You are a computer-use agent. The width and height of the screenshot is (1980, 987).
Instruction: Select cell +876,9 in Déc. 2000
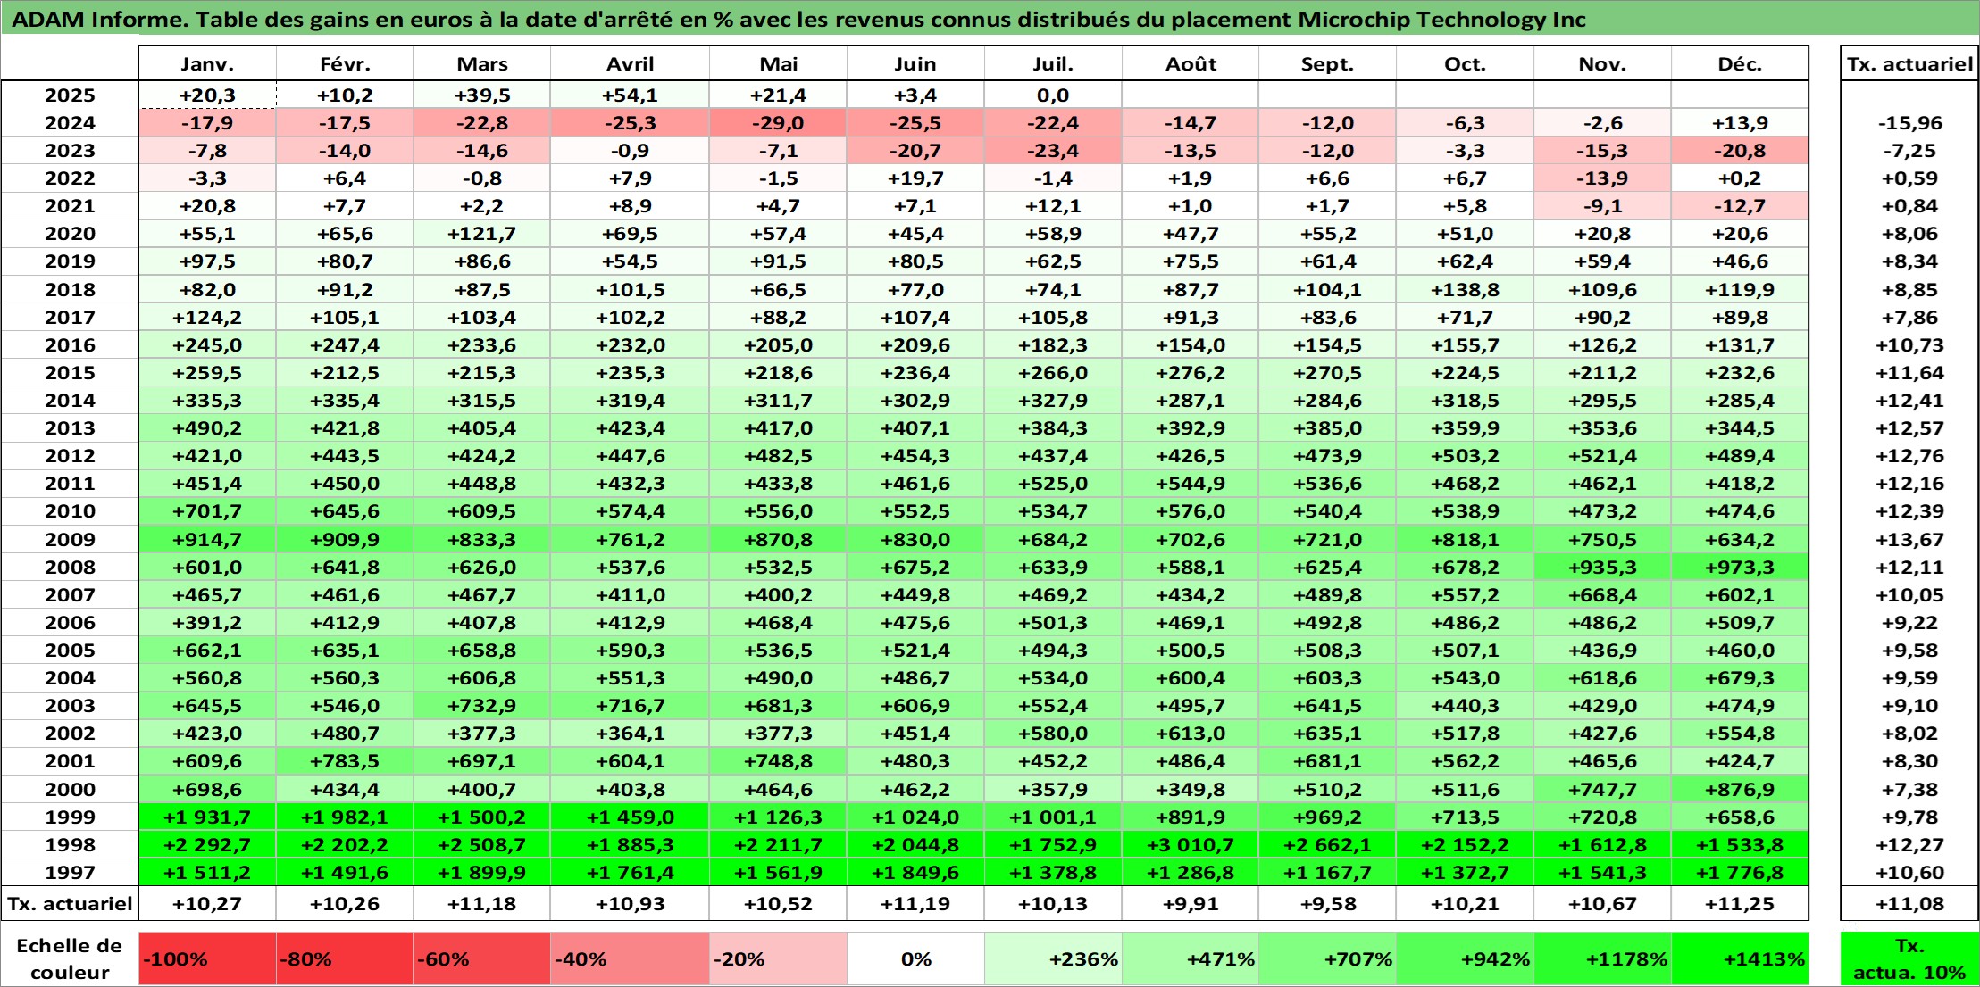(x=1740, y=790)
